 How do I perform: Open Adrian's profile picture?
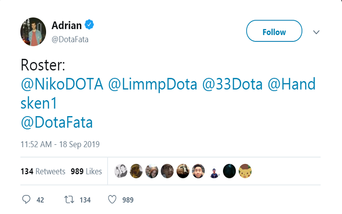pos(33,32)
